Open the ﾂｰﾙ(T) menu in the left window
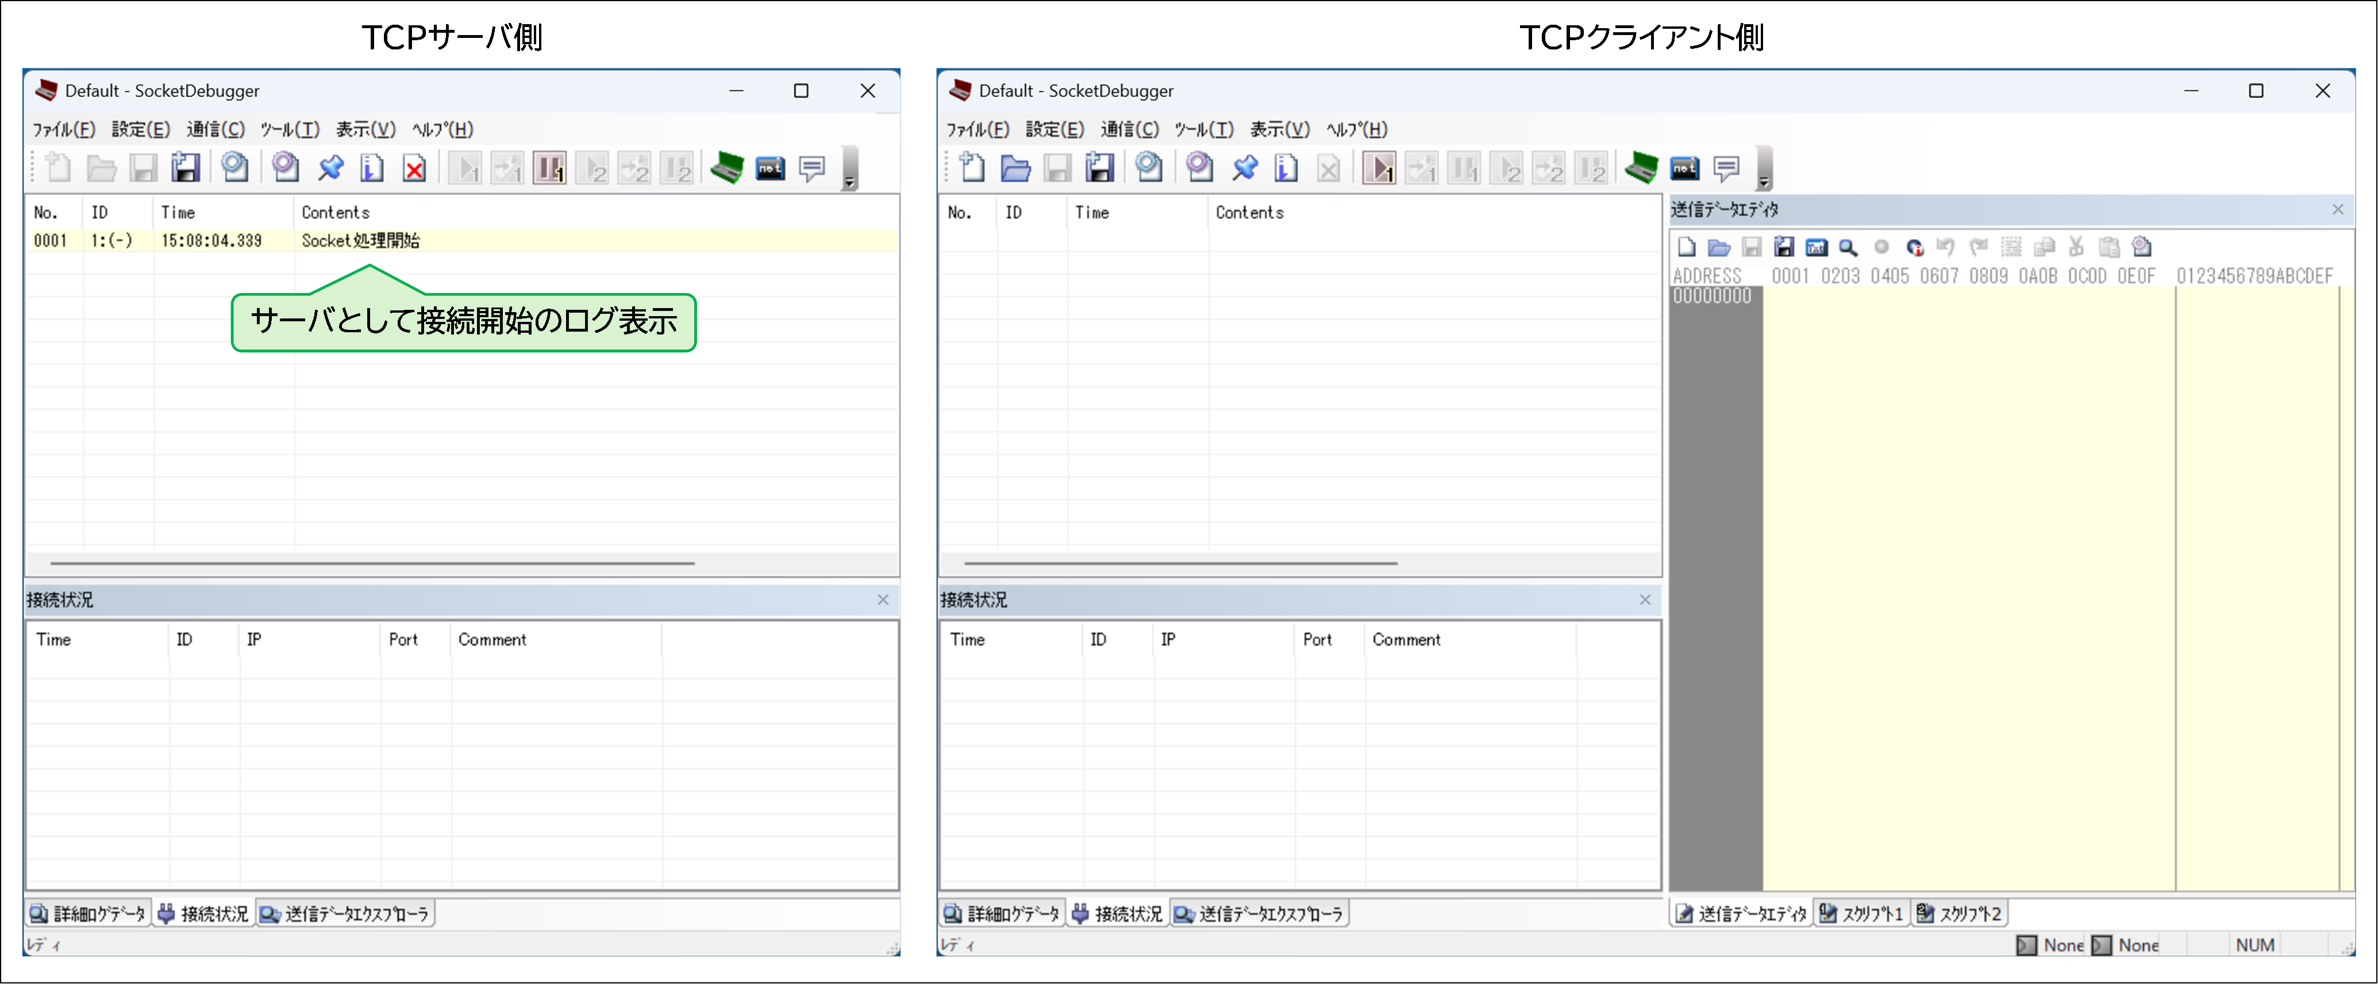This screenshot has height=984, width=2378. tap(289, 129)
